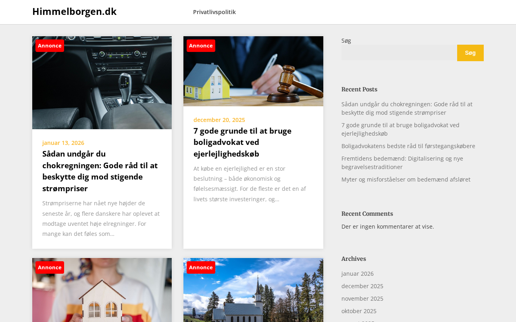Click the Annonce badge on wooden house image
516x322 pixels.
tap(50, 267)
